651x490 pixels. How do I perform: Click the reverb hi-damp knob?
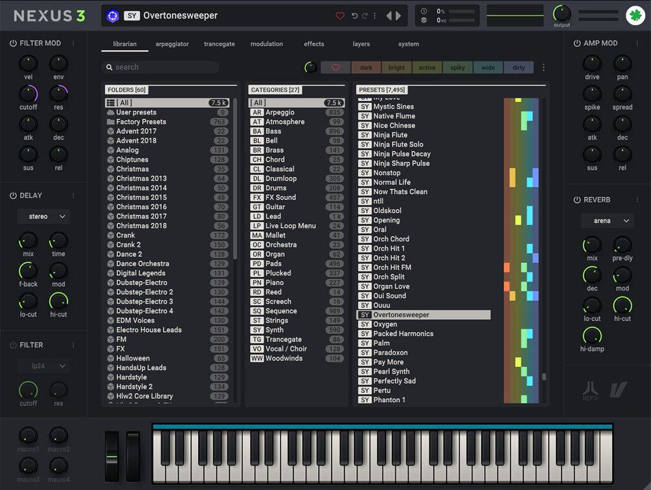coord(592,336)
